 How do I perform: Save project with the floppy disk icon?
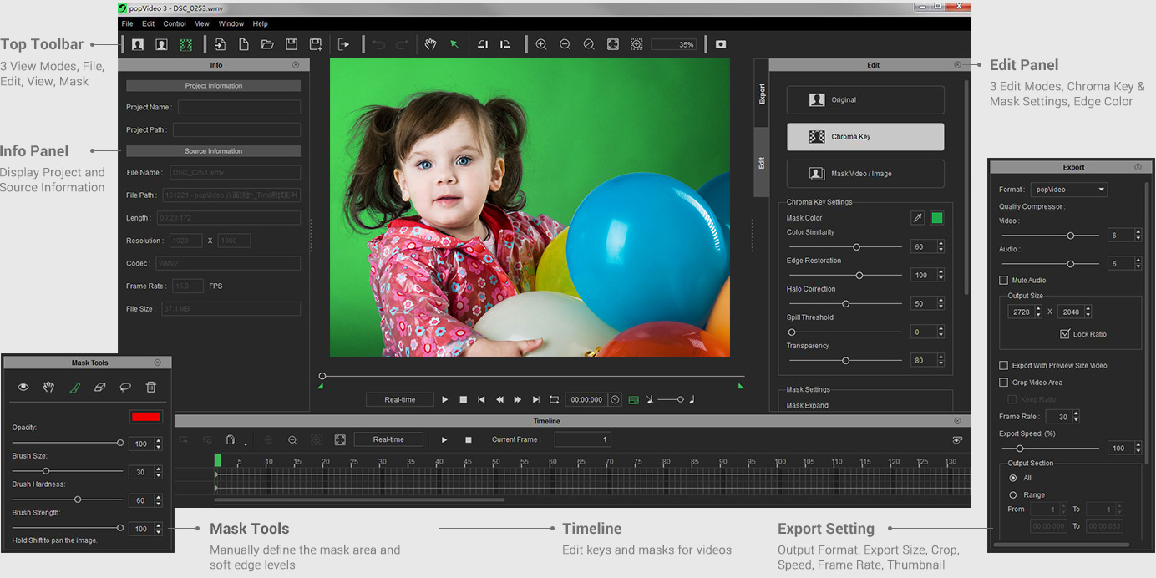pyautogui.click(x=292, y=44)
